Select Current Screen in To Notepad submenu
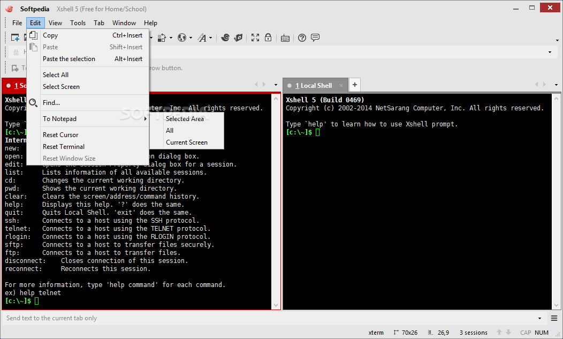563x339 pixels. tap(187, 142)
